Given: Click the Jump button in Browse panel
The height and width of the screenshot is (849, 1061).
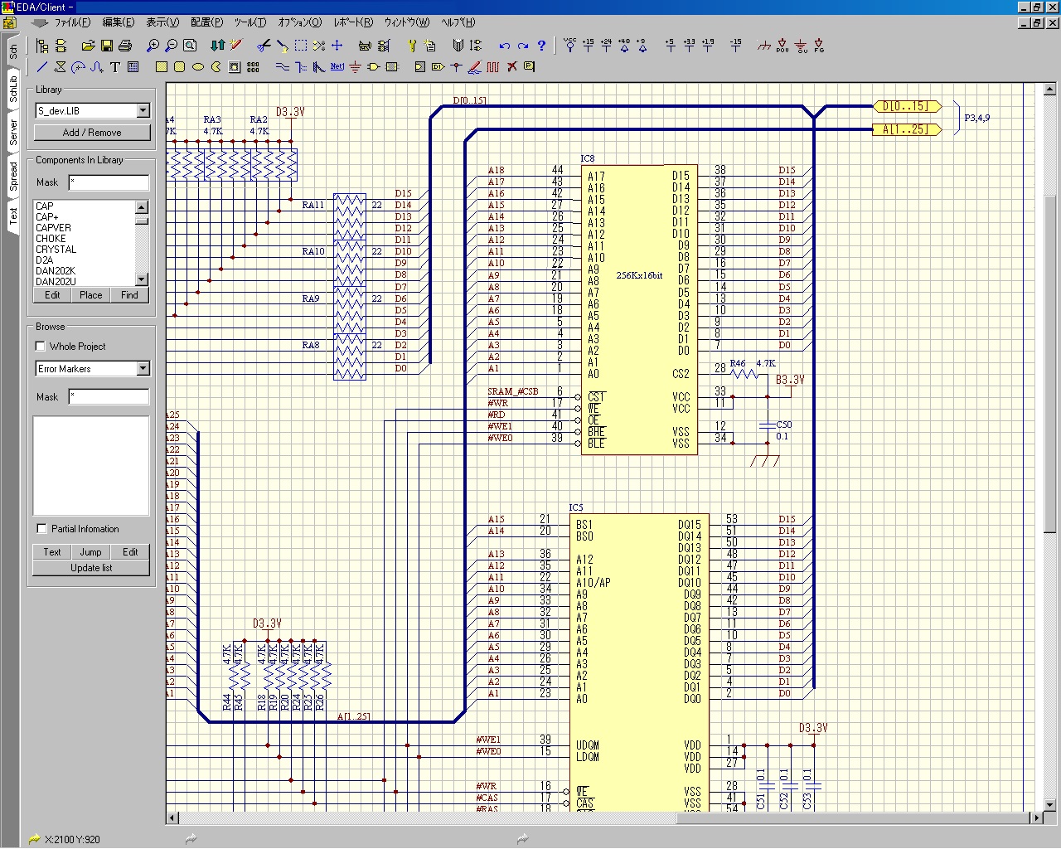Looking at the screenshot, I should [91, 552].
